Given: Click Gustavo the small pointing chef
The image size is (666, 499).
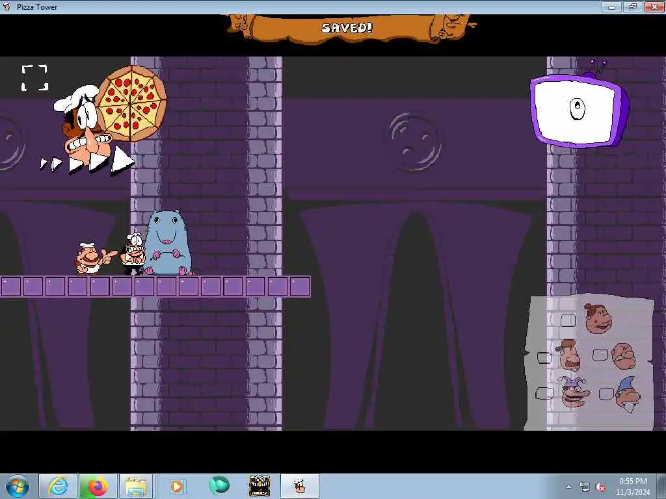Looking at the screenshot, I should (x=95, y=259).
